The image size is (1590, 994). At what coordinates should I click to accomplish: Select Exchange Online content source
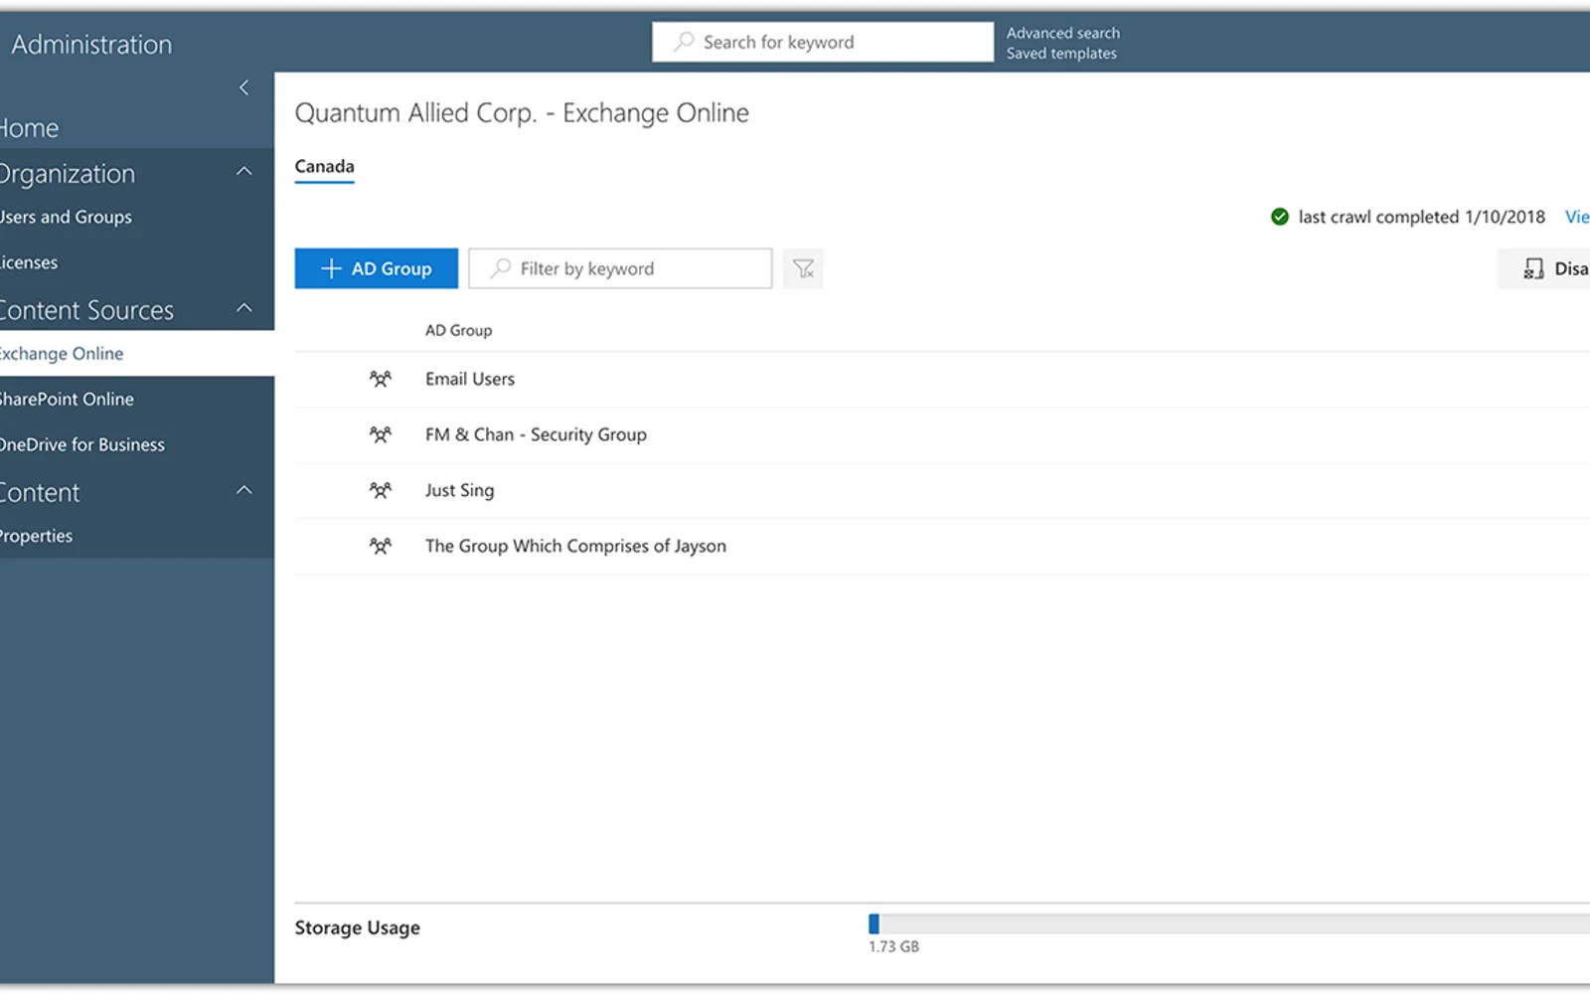coord(137,353)
